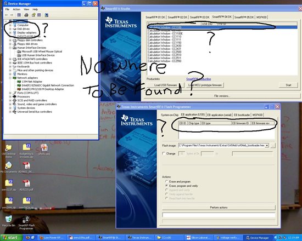Click the Monitors category icon in Device Manager
Screen dimensions: 302x241
pos(14,74)
